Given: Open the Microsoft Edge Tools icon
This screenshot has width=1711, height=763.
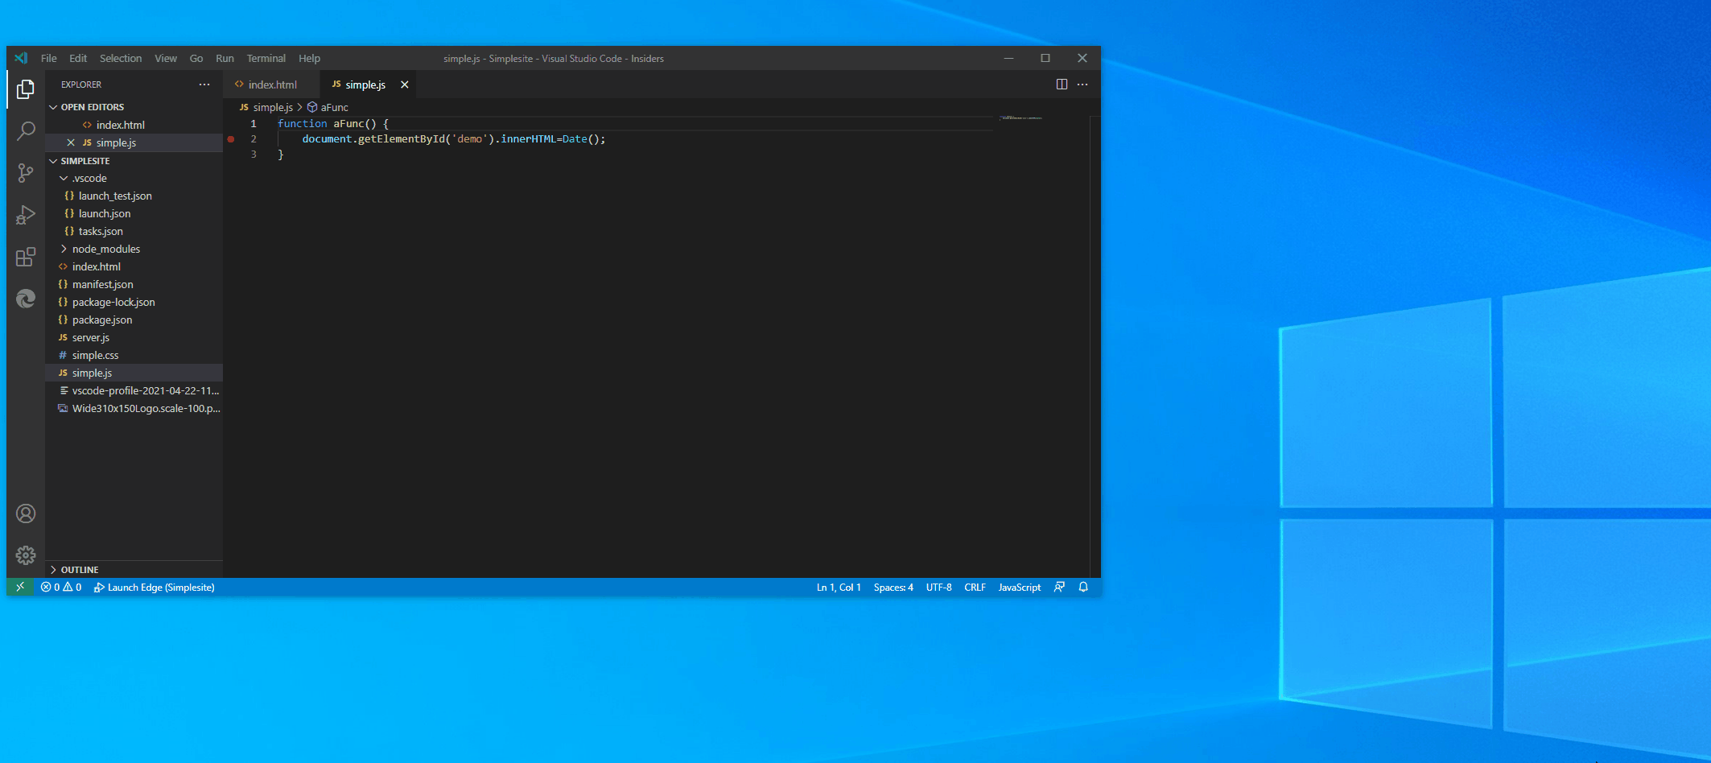Looking at the screenshot, I should click(x=26, y=299).
